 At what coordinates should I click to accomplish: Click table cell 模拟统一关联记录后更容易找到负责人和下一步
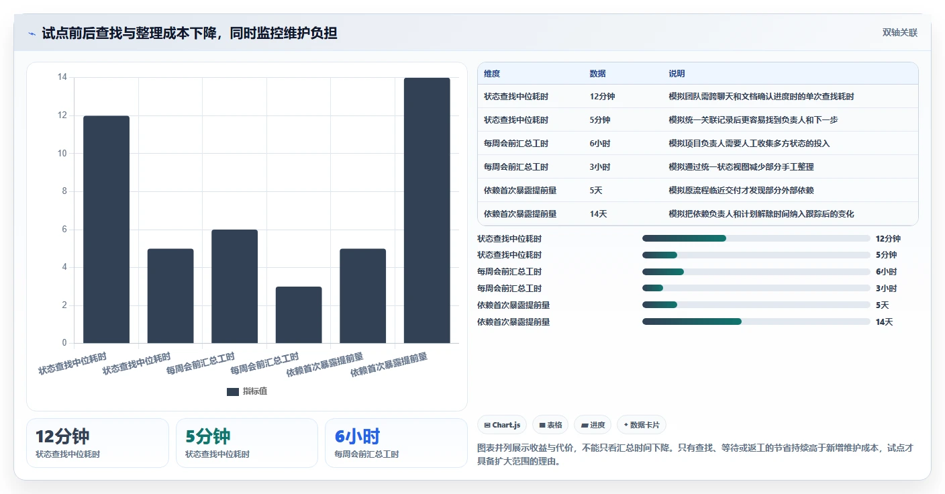[753, 120]
